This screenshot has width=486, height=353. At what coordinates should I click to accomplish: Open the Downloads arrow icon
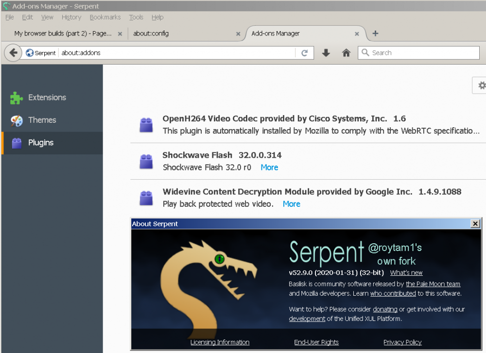click(326, 53)
